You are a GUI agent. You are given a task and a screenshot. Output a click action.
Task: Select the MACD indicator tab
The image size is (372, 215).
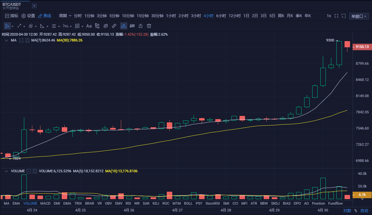tap(45, 203)
